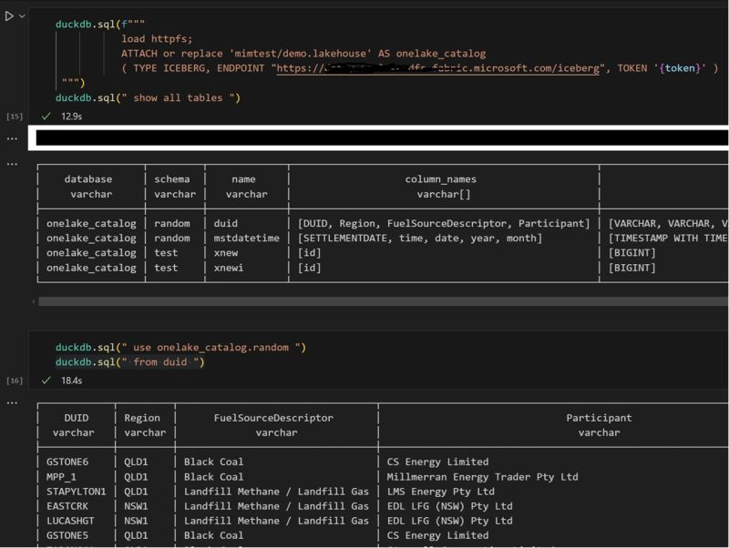729x548 pixels.
Task: Open output menu for redacted output
Action: [x=12, y=138]
